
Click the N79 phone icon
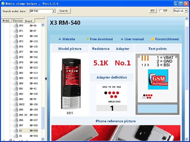pos(16,62)
